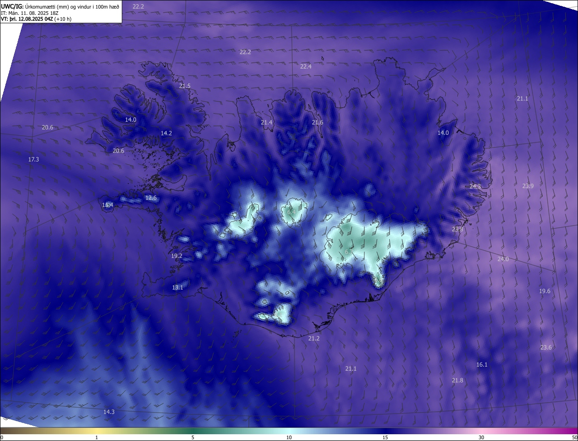
Task: Click the 23.6 value label
Action: 546,347
